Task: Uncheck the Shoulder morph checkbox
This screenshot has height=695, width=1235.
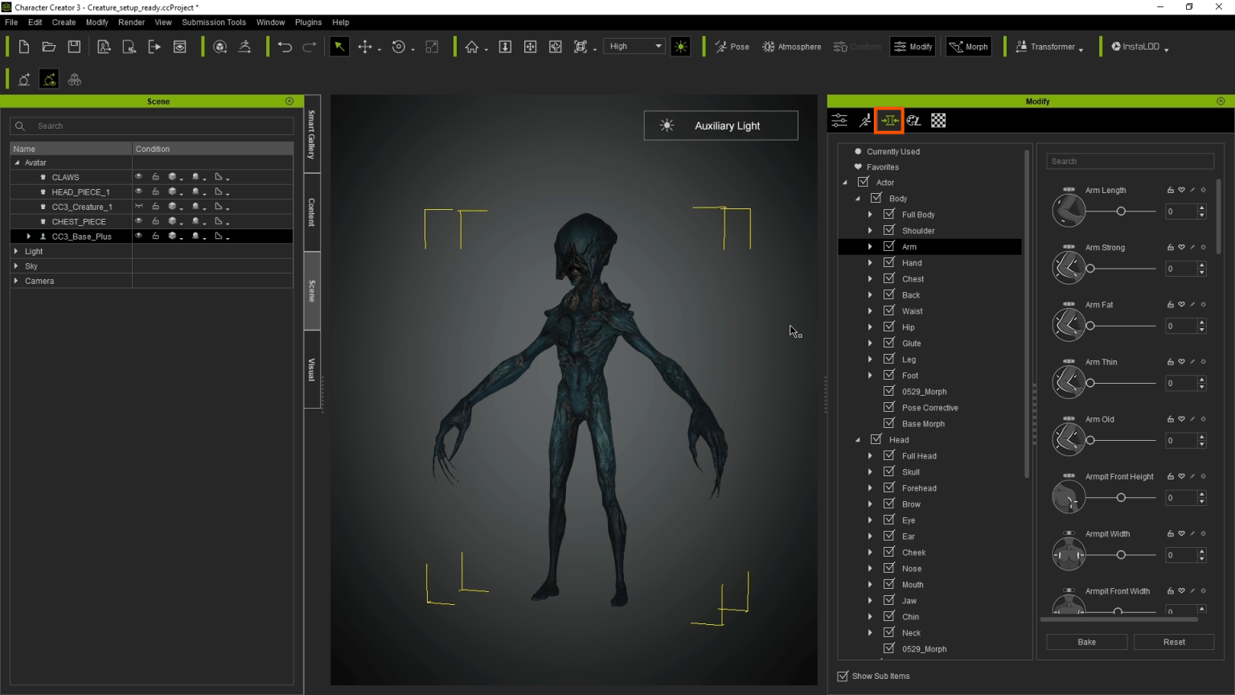Action: pyautogui.click(x=889, y=230)
